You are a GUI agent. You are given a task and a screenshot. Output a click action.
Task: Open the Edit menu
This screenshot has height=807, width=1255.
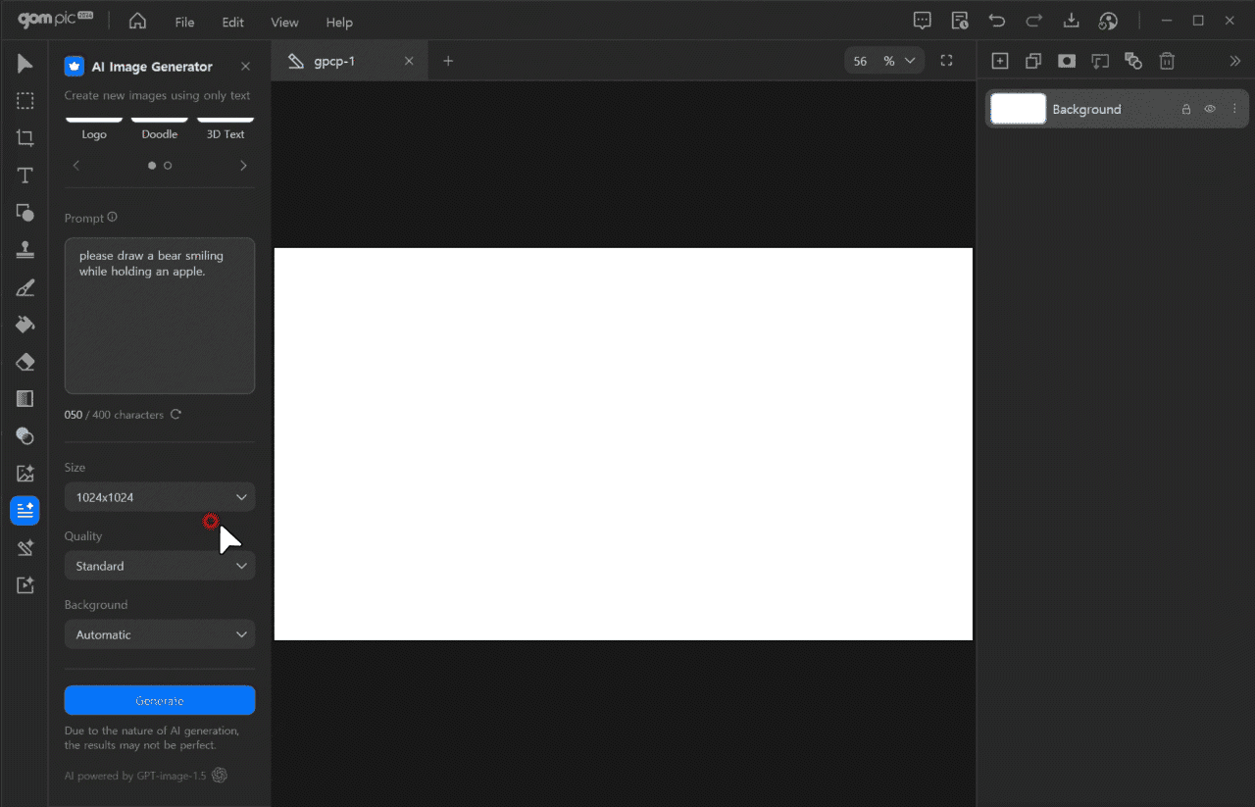coord(232,22)
